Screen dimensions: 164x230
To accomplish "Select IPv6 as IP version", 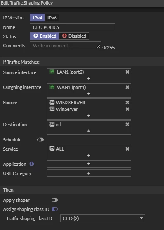I will click(x=52, y=18).
